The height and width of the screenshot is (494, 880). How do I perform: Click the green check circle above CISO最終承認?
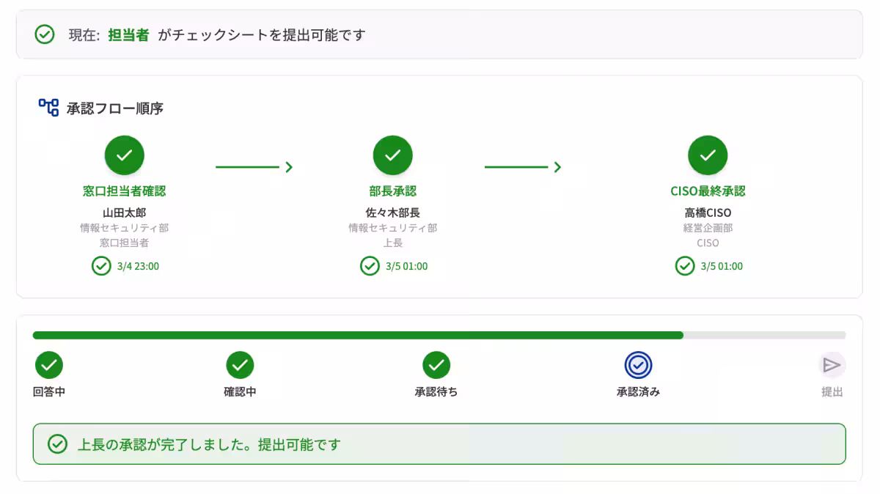pos(708,155)
